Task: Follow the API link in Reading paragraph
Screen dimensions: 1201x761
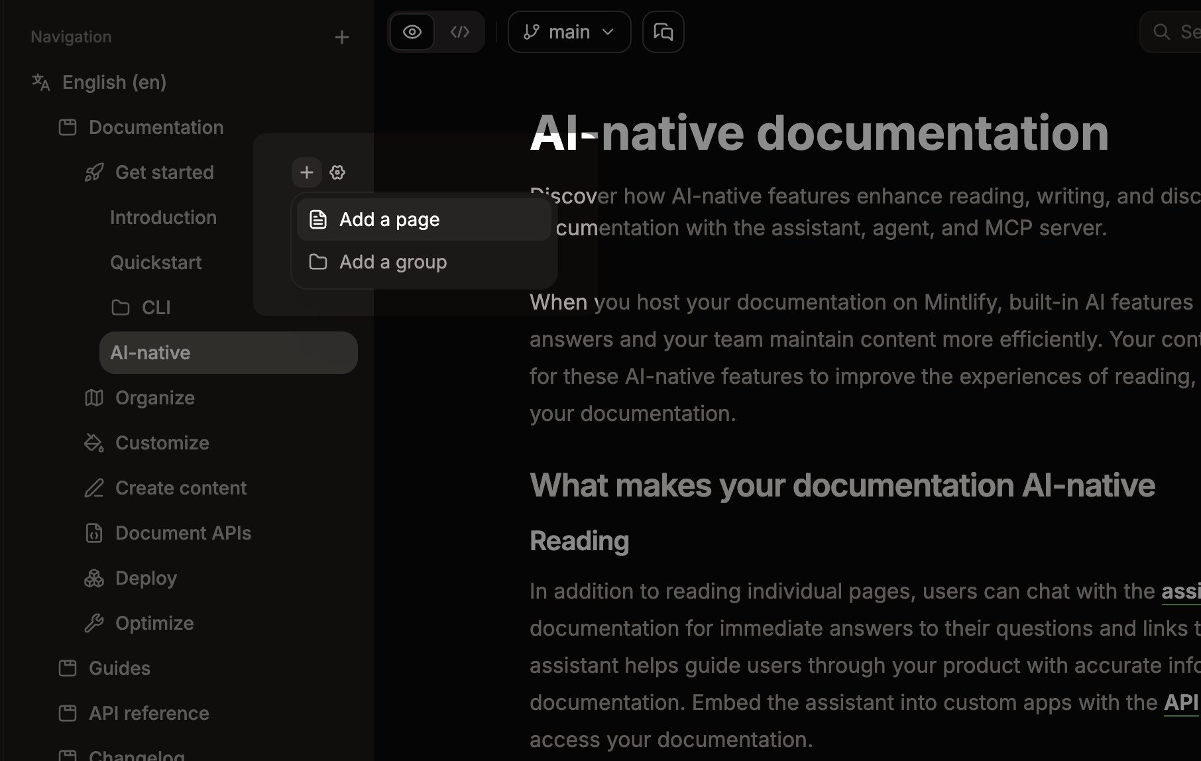Action: pos(1182,703)
